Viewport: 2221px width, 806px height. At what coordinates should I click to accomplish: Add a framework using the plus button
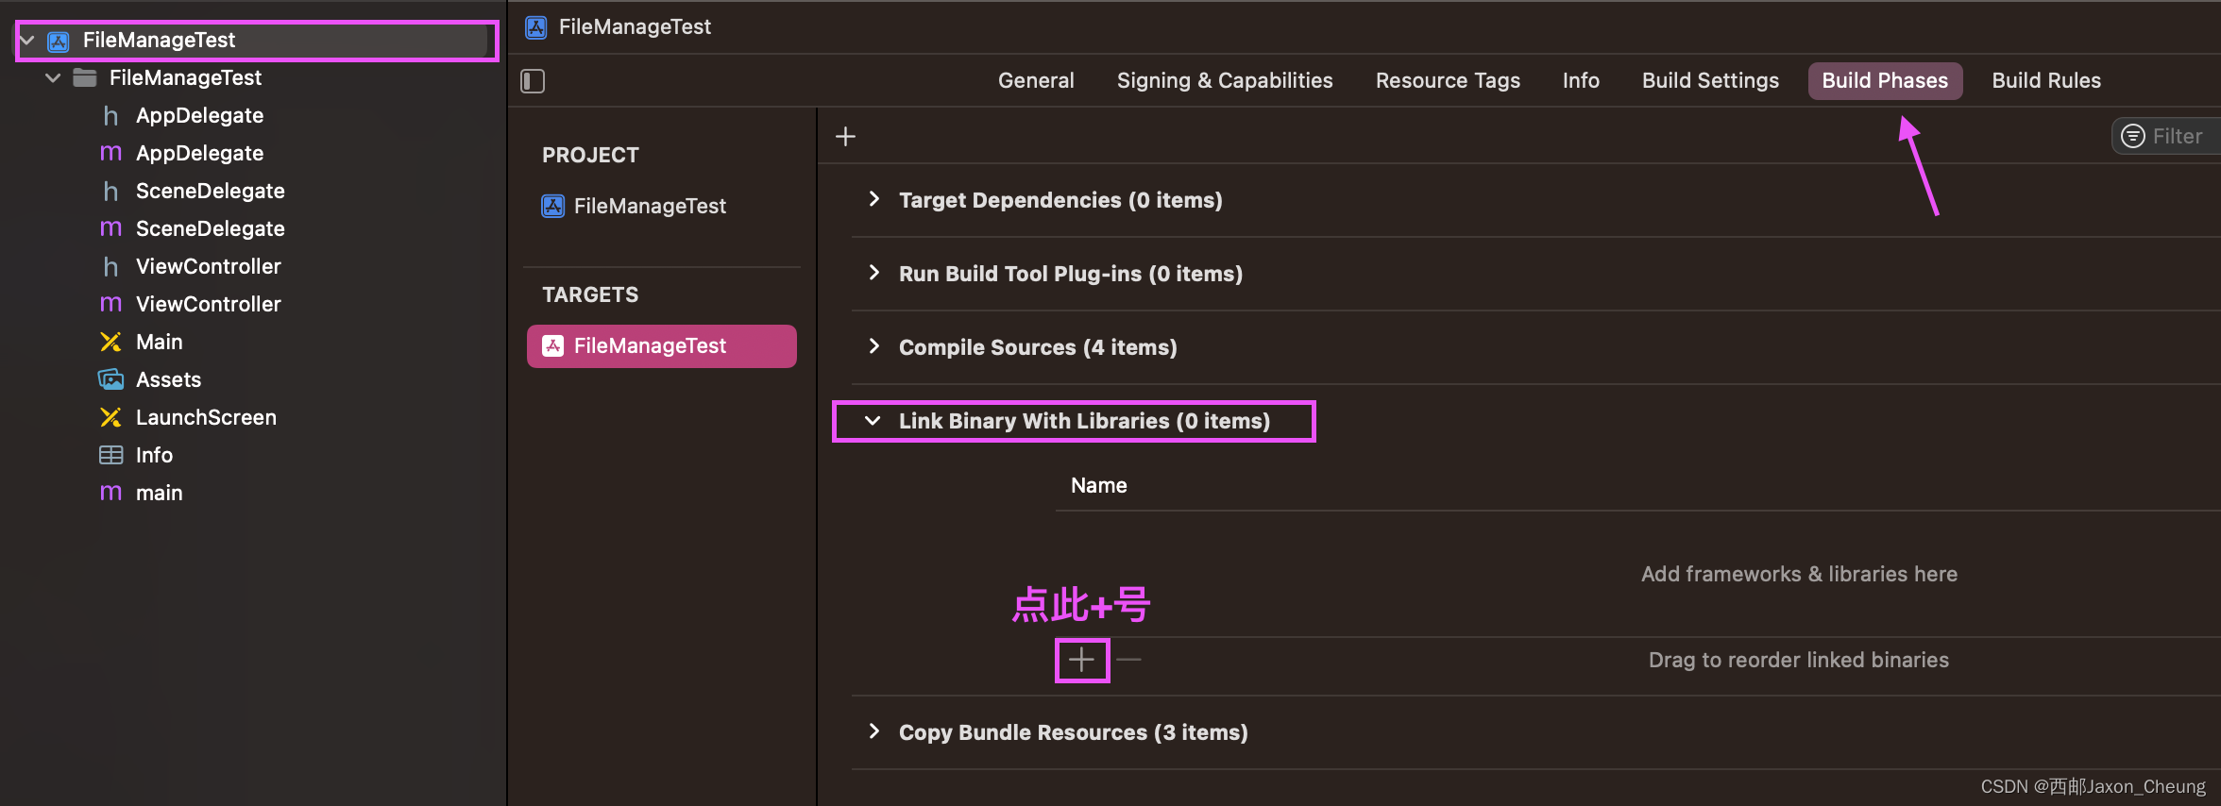(1082, 660)
